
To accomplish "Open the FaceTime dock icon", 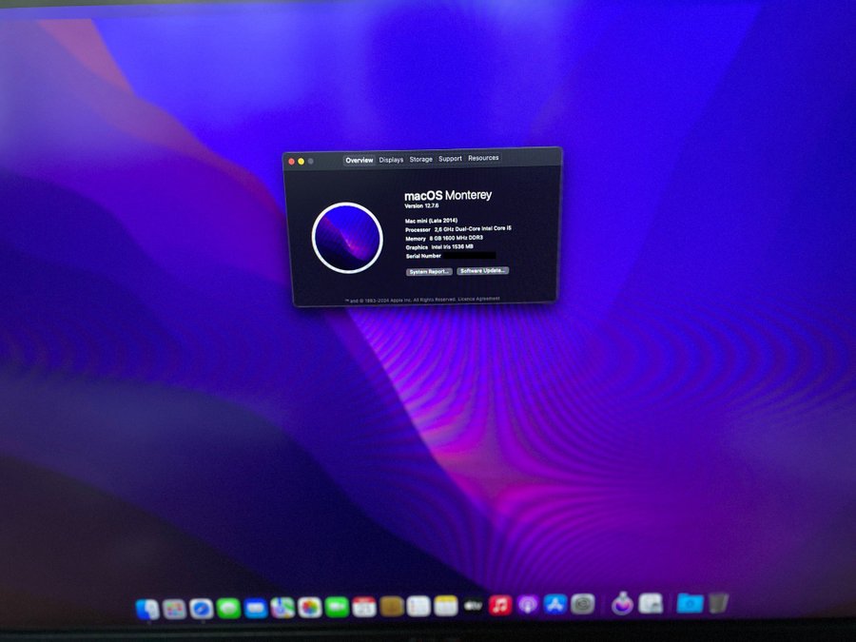I will coord(337,607).
